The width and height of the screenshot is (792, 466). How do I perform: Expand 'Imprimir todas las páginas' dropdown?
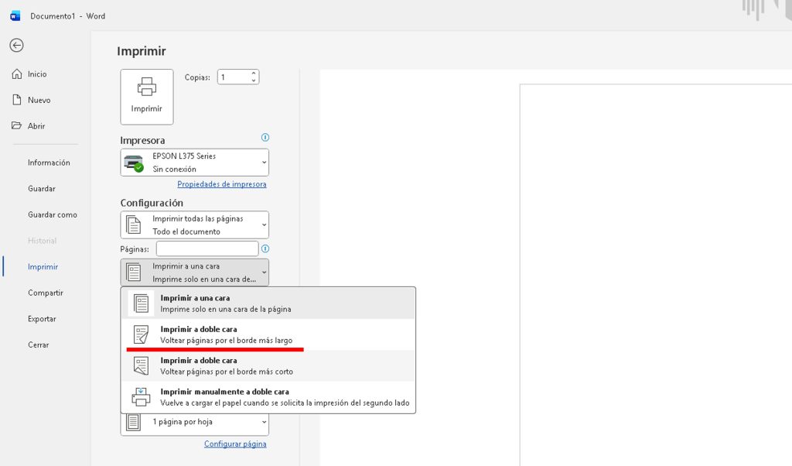(195, 224)
